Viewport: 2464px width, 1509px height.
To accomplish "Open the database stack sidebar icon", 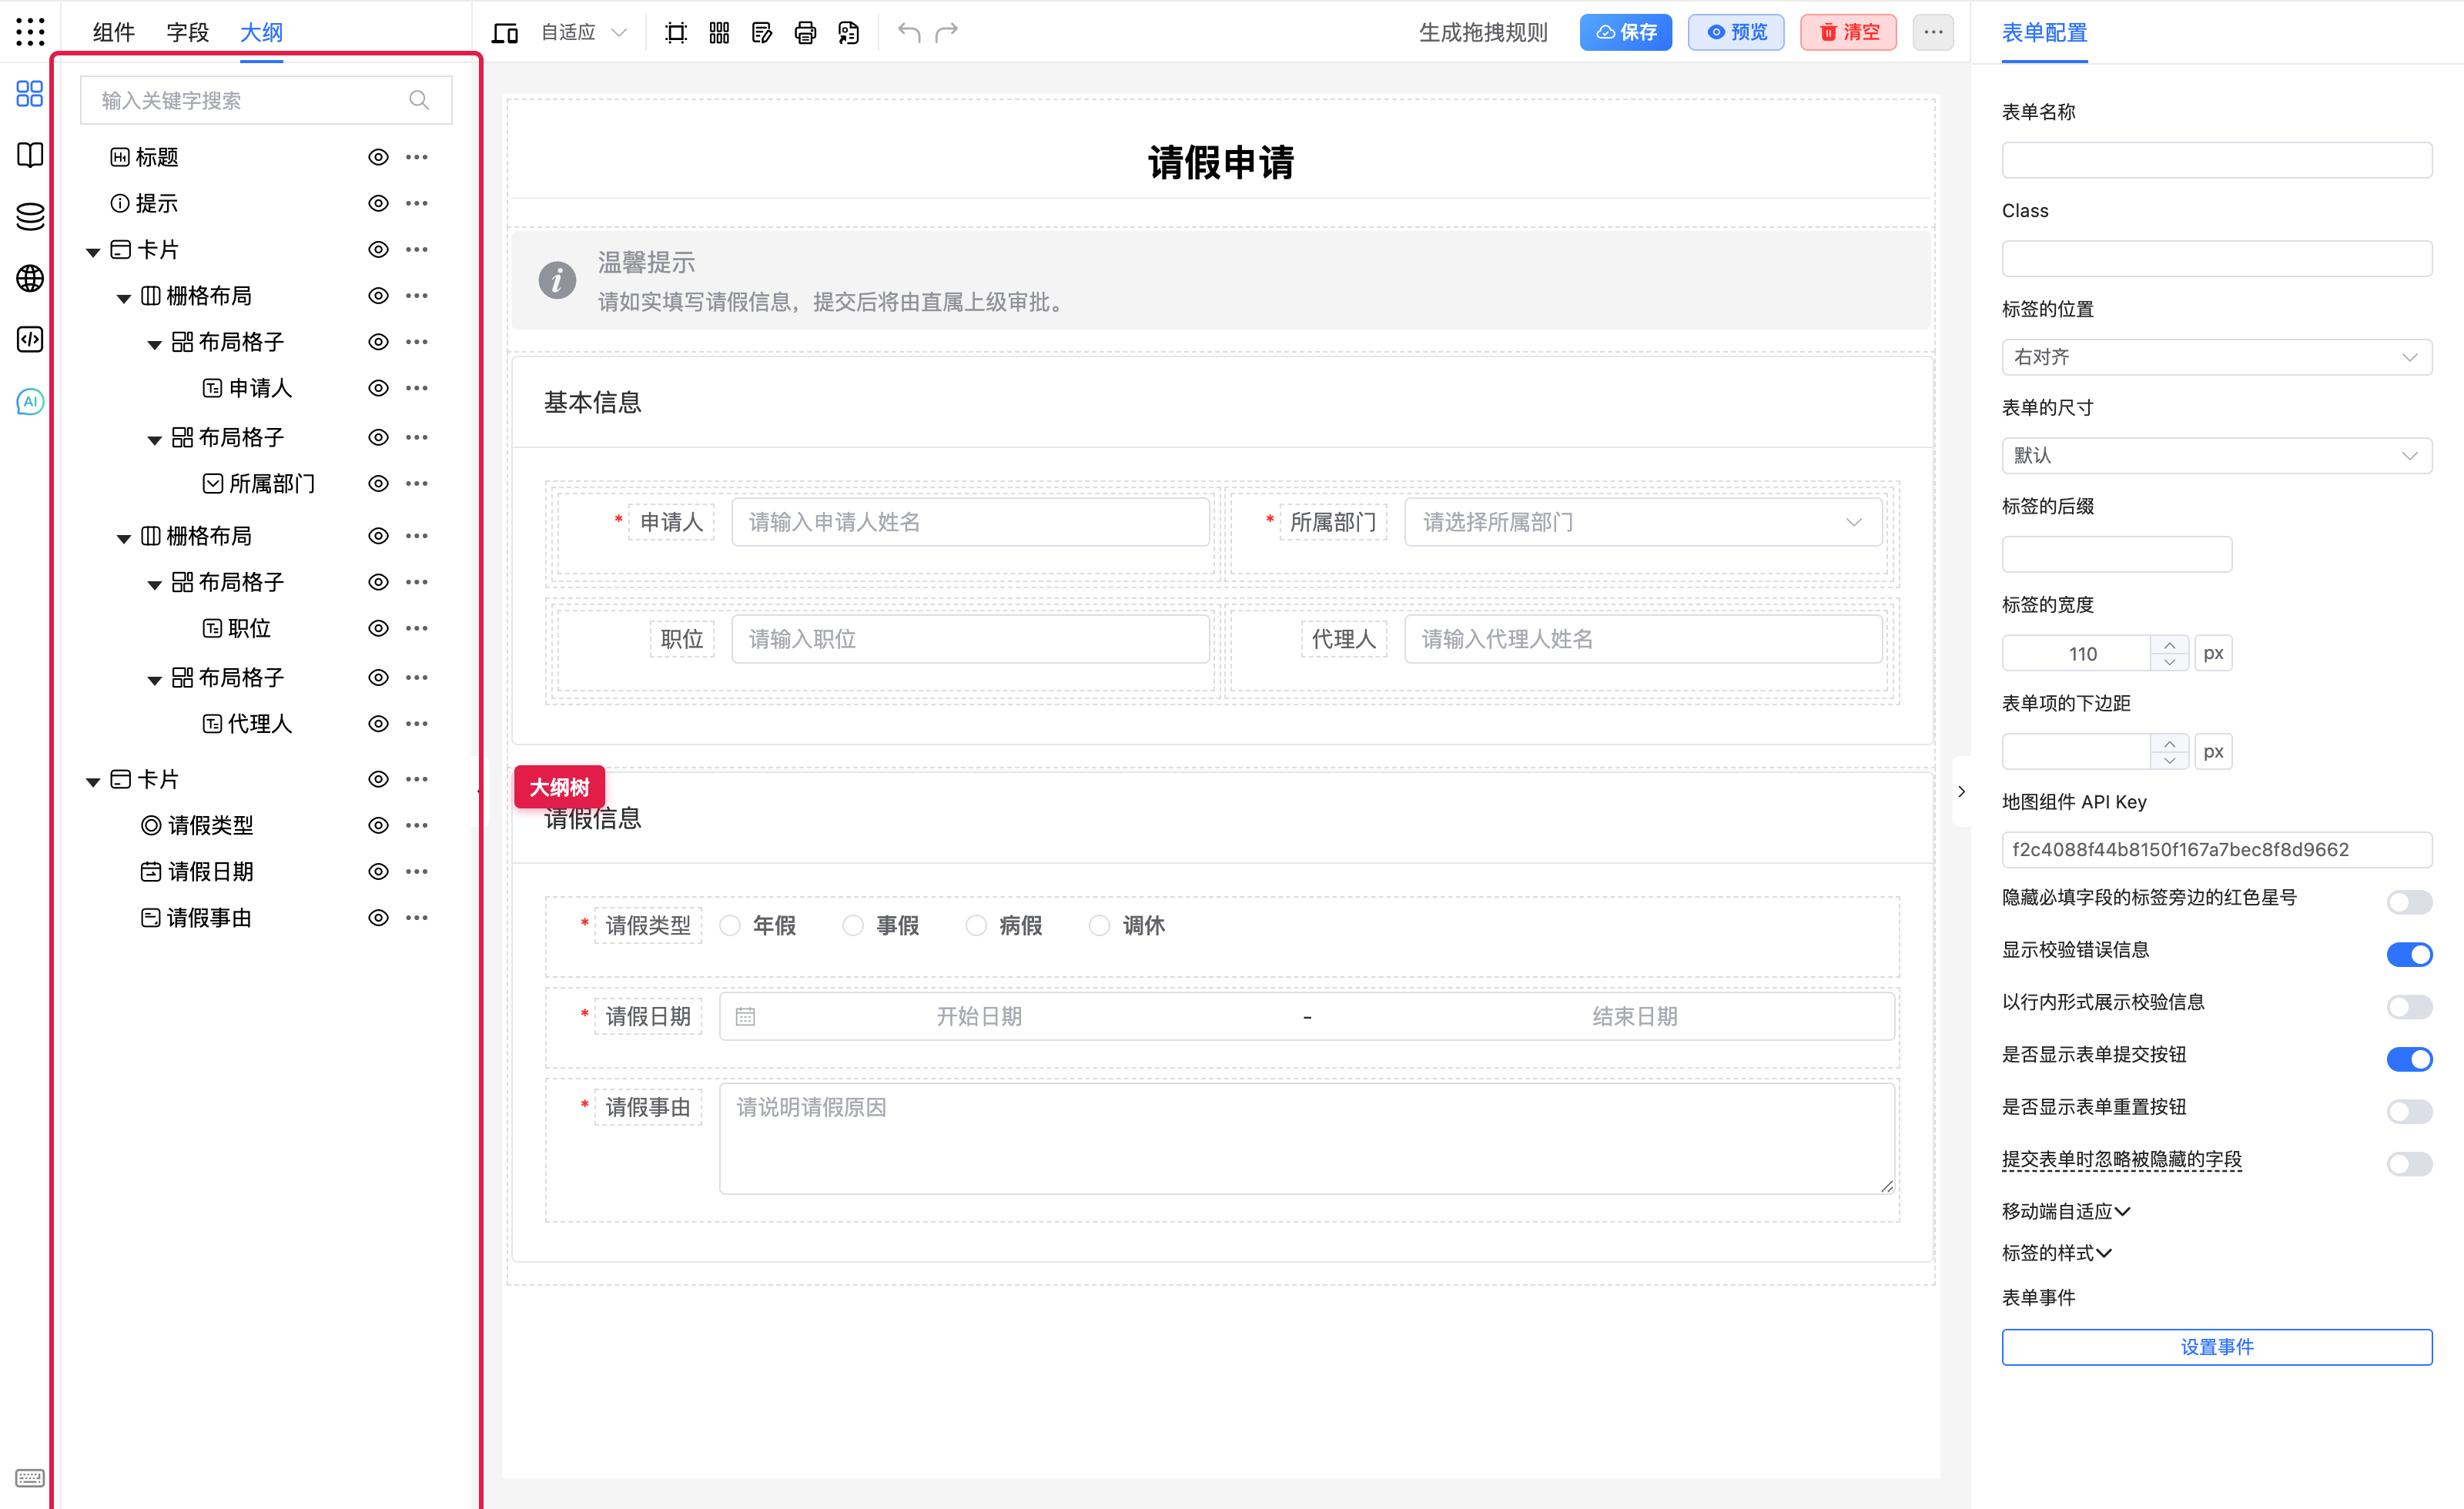I will tap(30, 217).
